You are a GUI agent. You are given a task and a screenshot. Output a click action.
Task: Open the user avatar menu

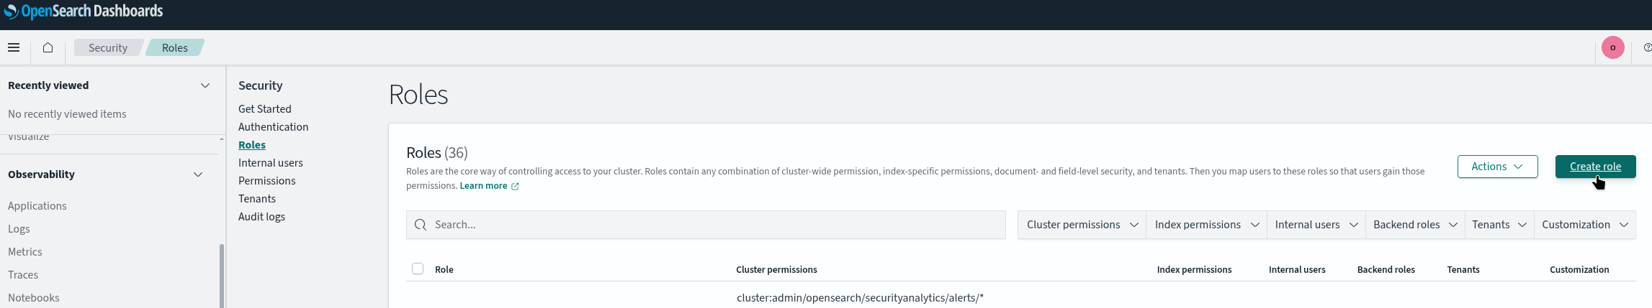[x=1612, y=47]
